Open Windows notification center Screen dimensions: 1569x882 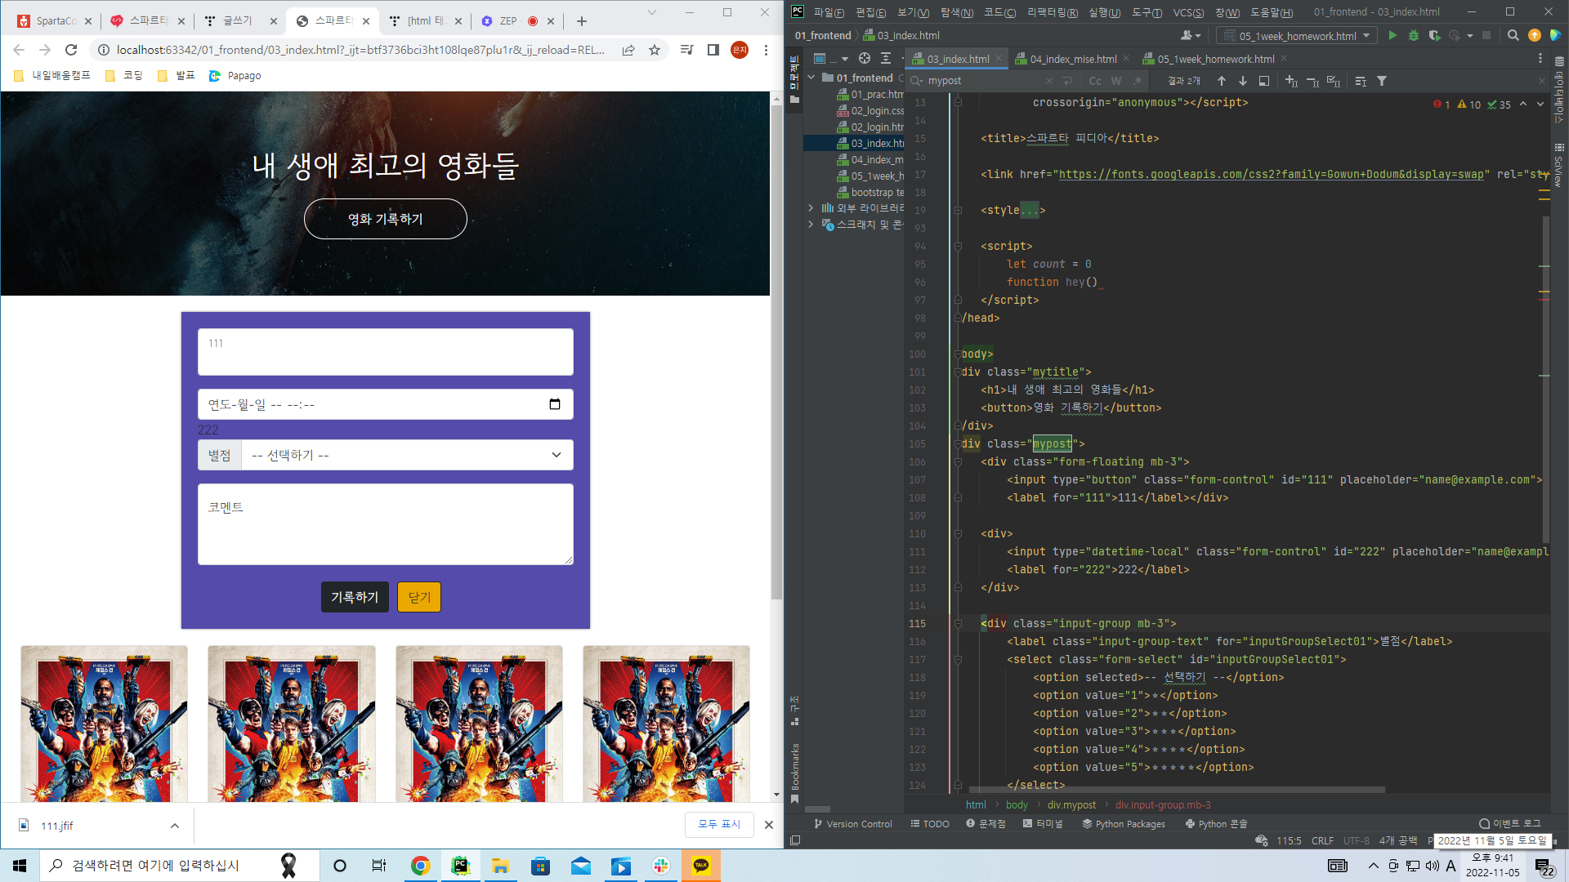1544,866
